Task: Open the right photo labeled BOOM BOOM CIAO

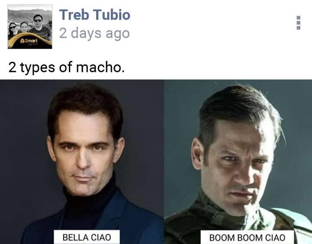Action: (x=238, y=162)
